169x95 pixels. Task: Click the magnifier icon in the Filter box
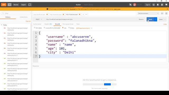[3, 13]
